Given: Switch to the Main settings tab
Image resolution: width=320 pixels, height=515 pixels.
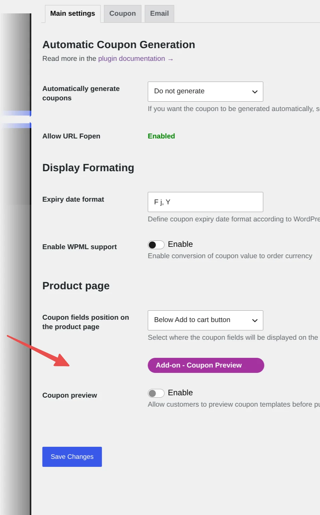Looking at the screenshot, I should [73, 14].
